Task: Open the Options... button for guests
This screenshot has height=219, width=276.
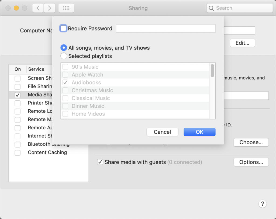Action: 251,162
